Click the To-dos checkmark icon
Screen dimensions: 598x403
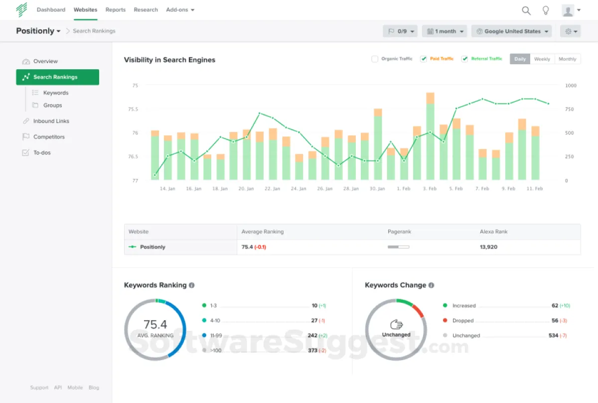26,153
